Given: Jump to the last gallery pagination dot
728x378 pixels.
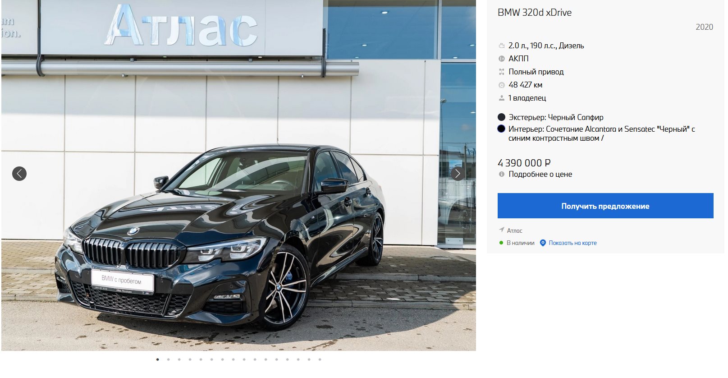Looking at the screenshot, I should tap(320, 360).
